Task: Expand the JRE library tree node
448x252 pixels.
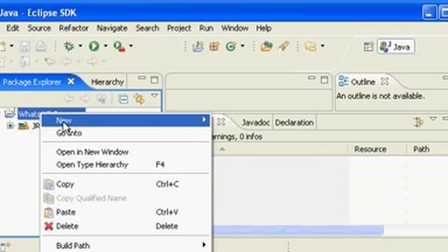Action: click(x=10, y=125)
